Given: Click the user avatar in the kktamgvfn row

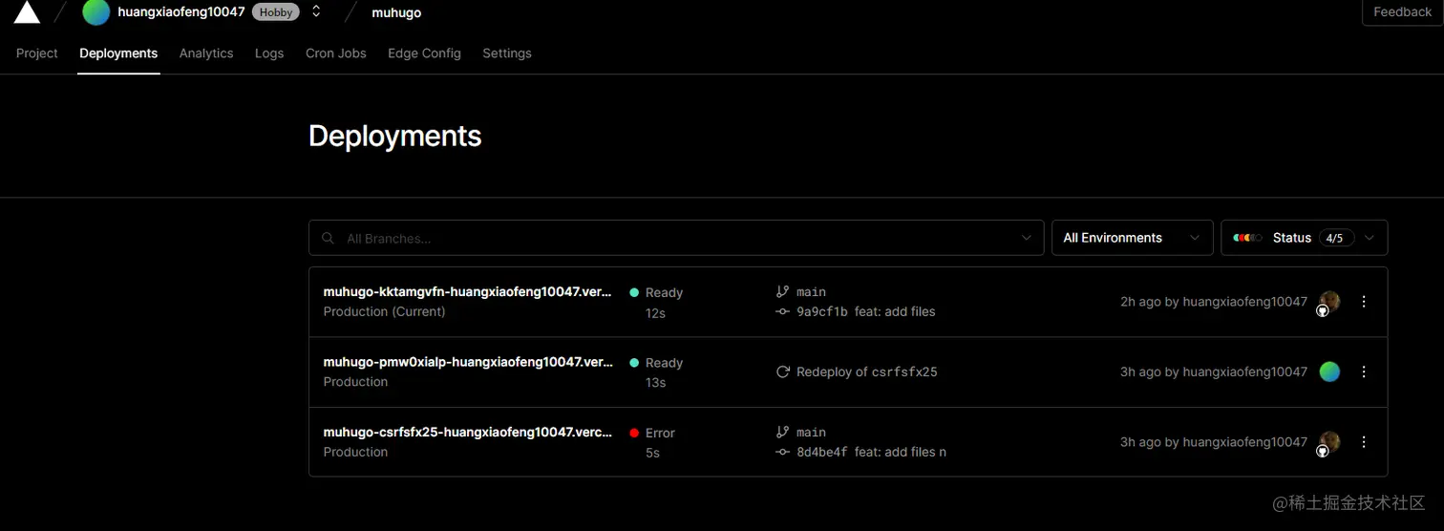Looking at the screenshot, I should pyautogui.click(x=1329, y=302).
